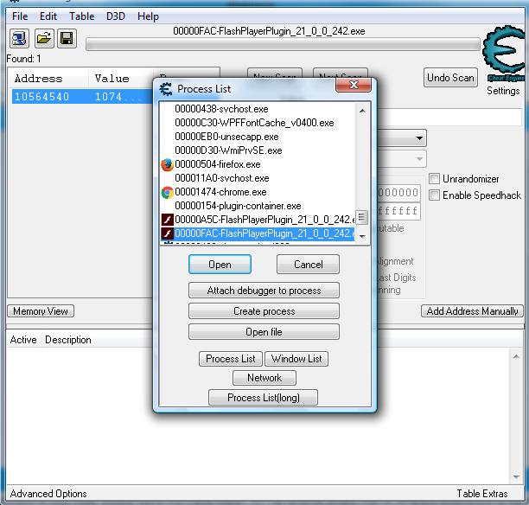529x505 pixels.
Task: Open the File menu
Action: pyautogui.click(x=20, y=16)
